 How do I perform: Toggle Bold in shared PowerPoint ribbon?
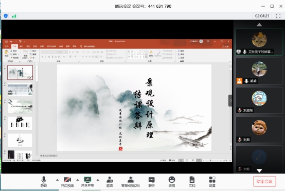(x=42, y=57)
